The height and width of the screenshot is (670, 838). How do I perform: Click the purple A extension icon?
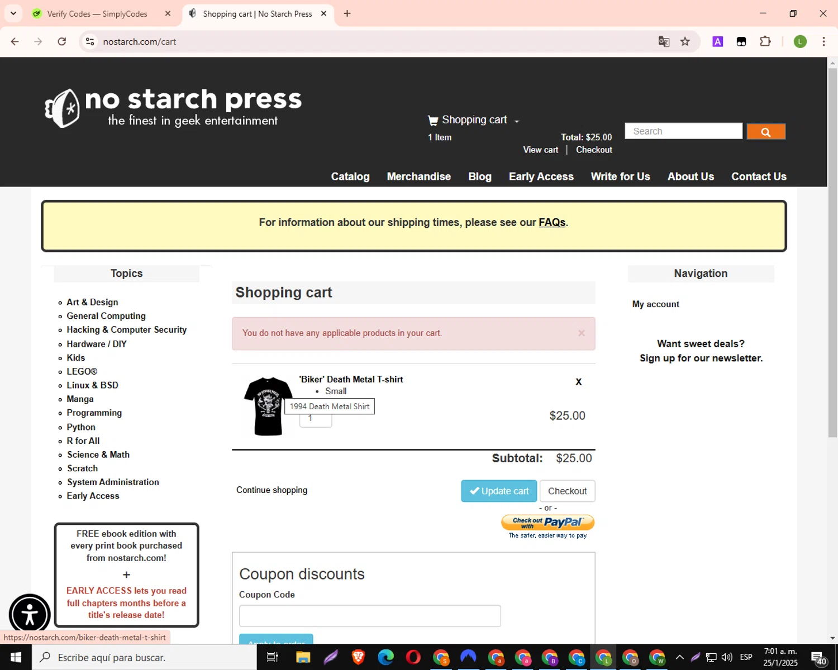(718, 42)
